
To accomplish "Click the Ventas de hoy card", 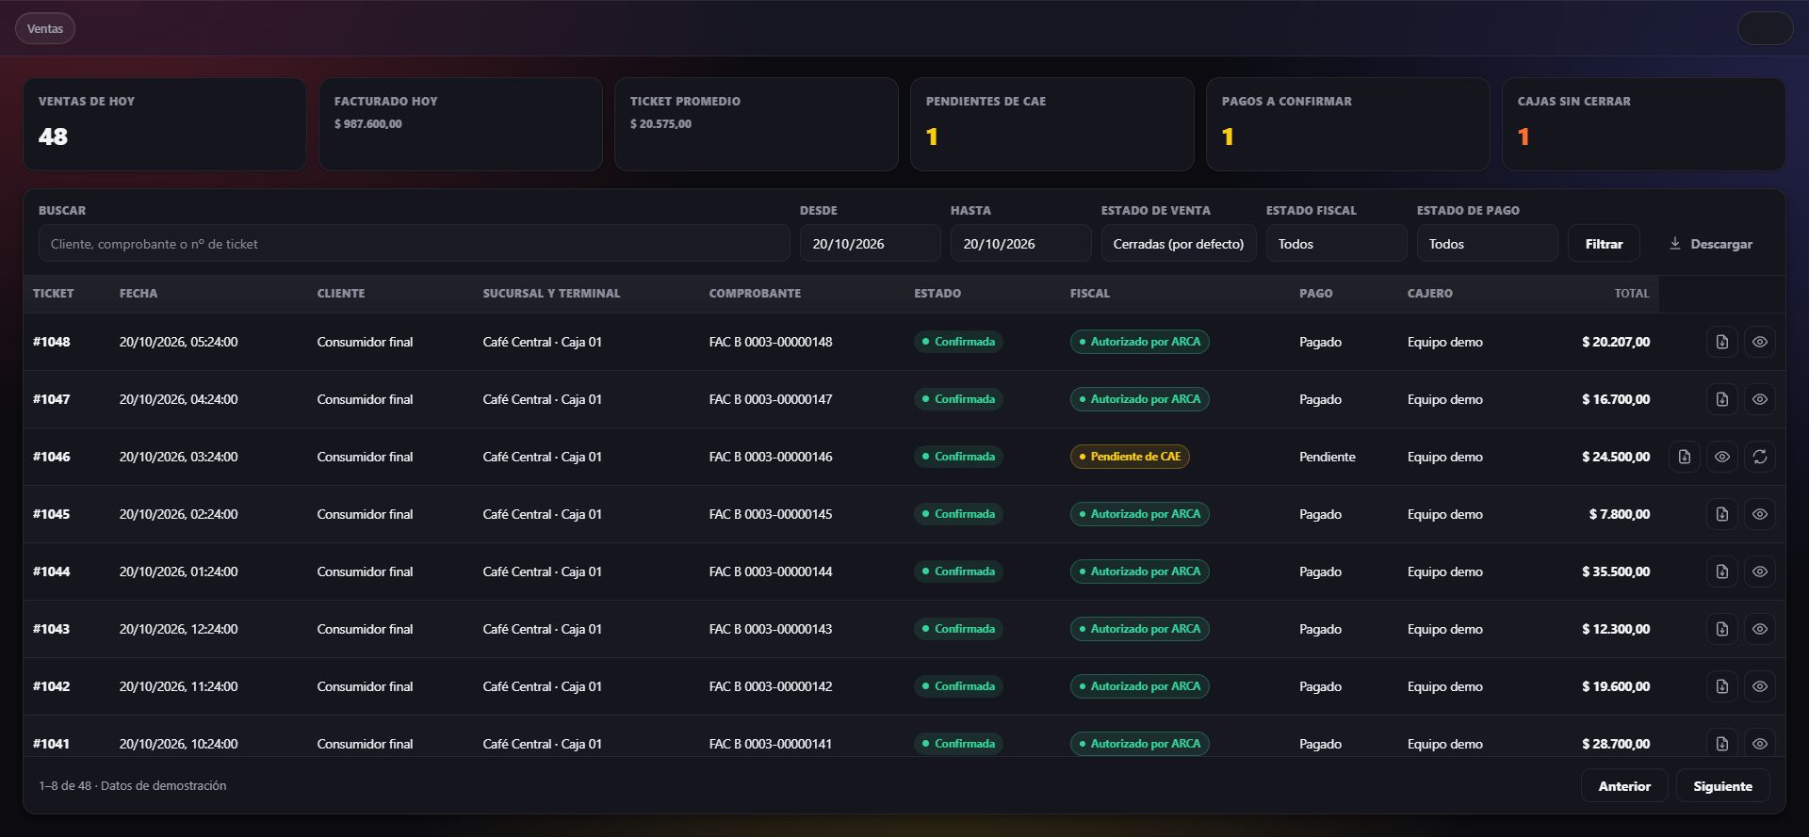I will pos(164,124).
